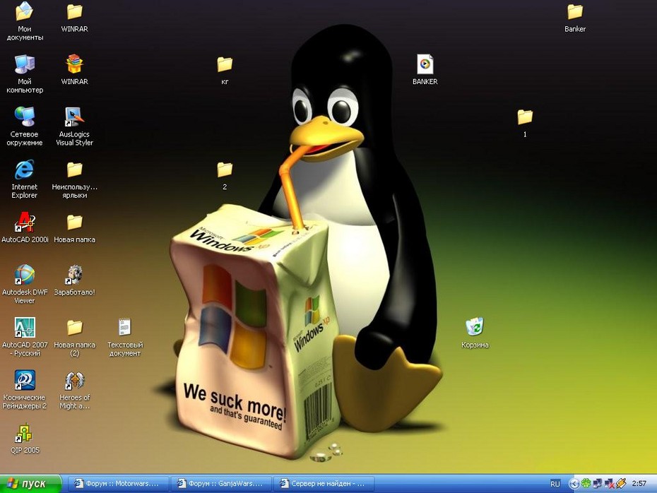Select the Космические Рейнджеры 2 game icon
Screen dimensions: 657x493
point(25,381)
